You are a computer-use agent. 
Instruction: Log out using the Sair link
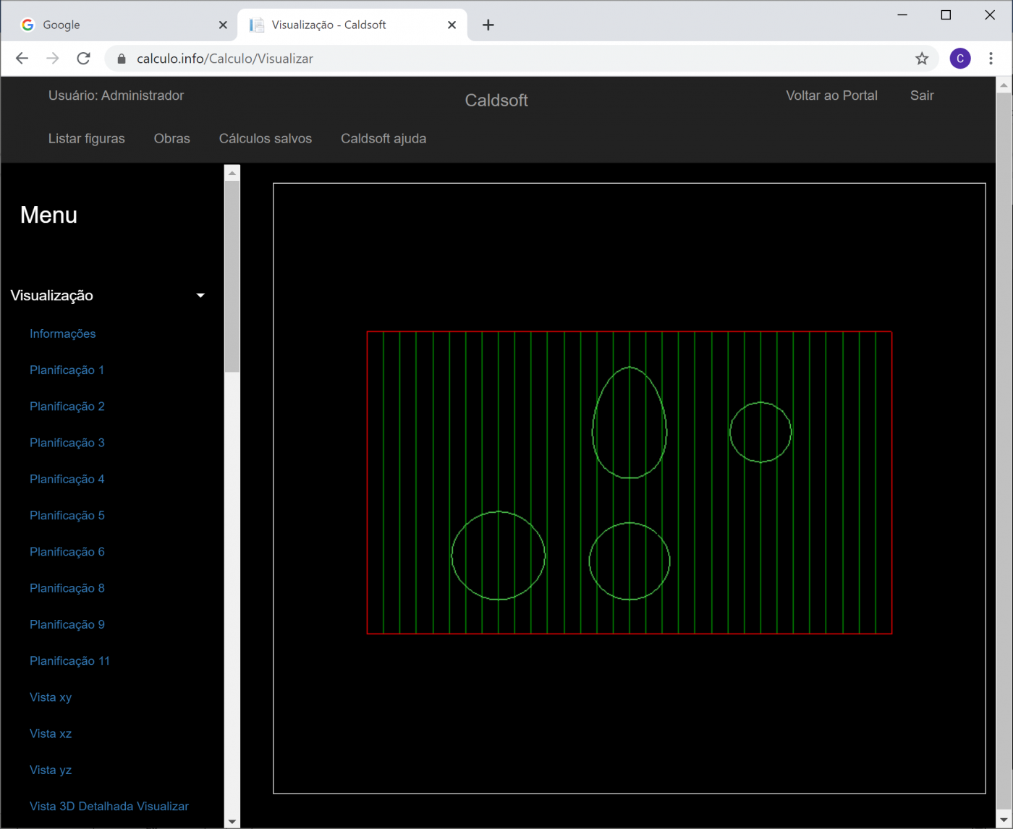coord(921,95)
